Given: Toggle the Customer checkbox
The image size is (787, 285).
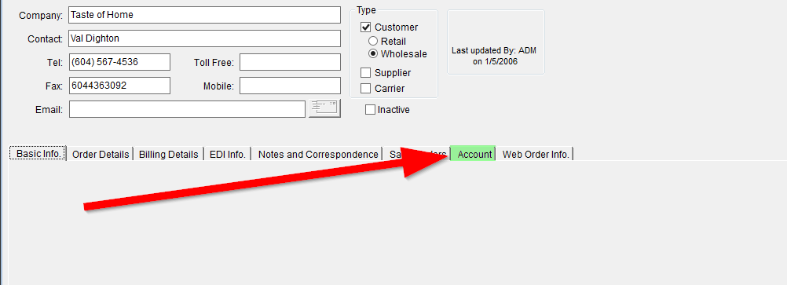Looking at the screenshot, I should pyautogui.click(x=365, y=27).
